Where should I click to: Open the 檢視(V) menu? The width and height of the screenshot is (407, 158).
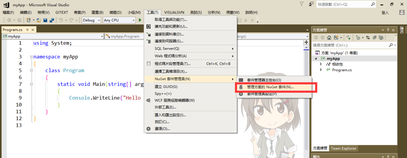43,12
